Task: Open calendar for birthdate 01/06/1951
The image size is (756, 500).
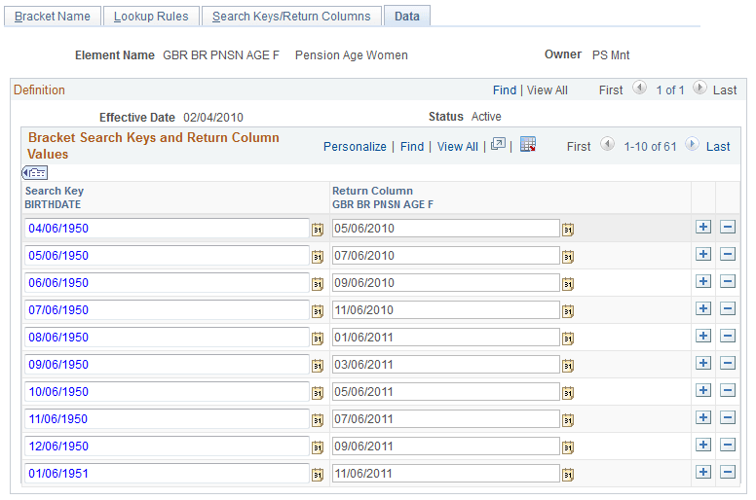Action: (317, 475)
